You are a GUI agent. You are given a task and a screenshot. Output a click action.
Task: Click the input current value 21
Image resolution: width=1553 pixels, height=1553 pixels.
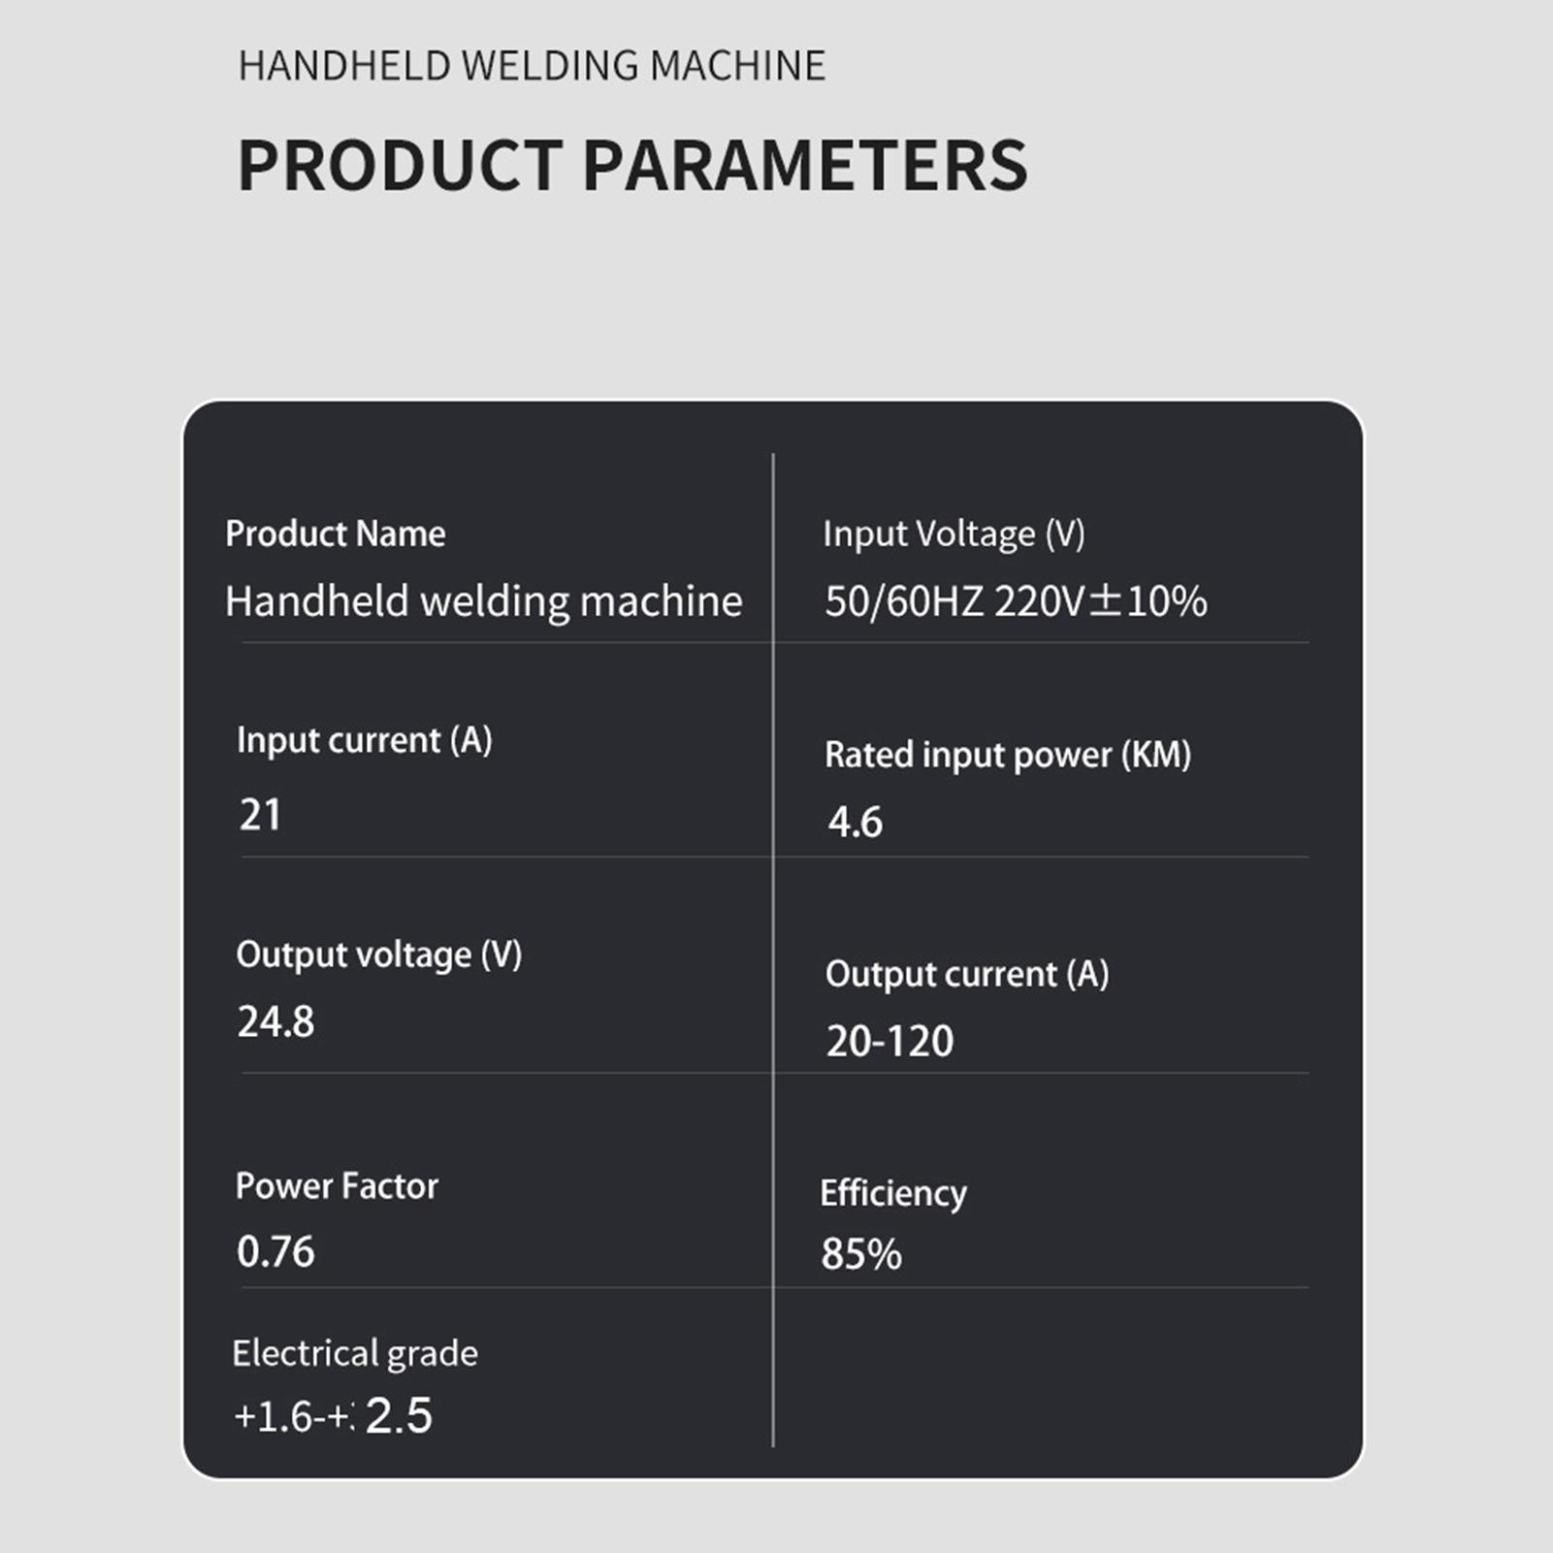click(x=260, y=815)
